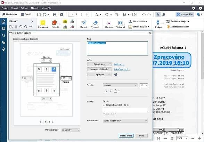Click the Nová úloha button
Viewport: 204px width, 142px height.
[x=9, y=15]
